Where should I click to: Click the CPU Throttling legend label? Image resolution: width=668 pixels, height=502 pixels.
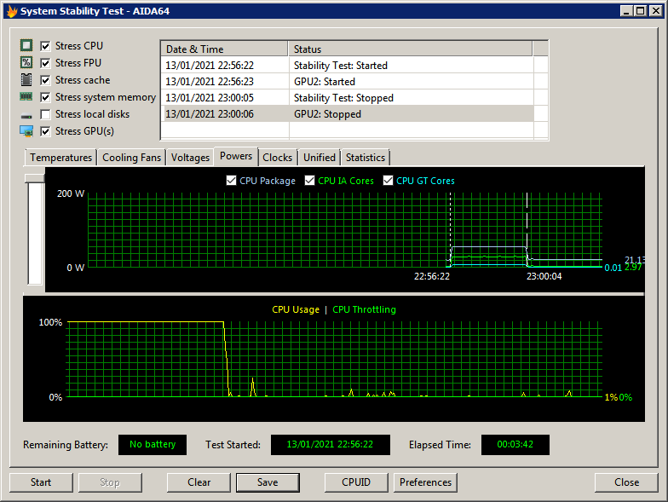point(365,309)
